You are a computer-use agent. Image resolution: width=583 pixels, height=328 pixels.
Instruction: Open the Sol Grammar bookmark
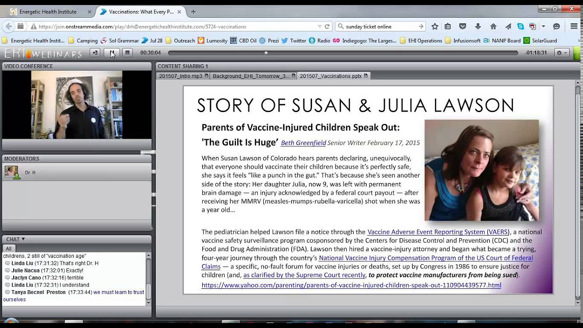120,41
